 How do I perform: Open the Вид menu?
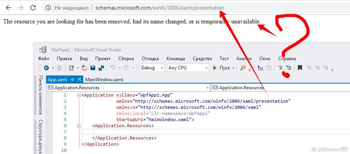coord(84,59)
